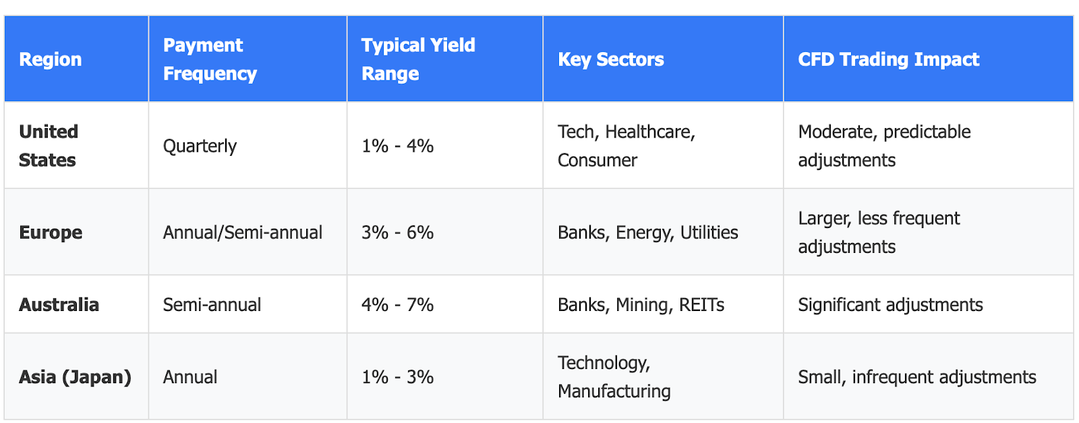
Task: Click the 4% - 7% yield cell
Action: click(397, 304)
